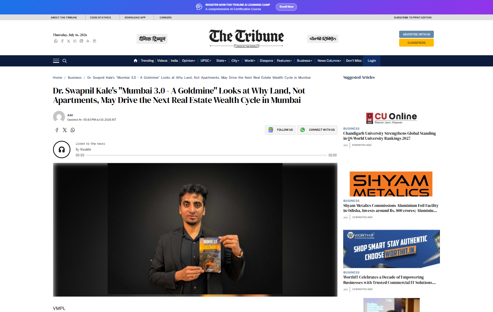Open WhatsApp icon under the header date
The height and width of the screenshot is (312, 493).
coord(56,41)
